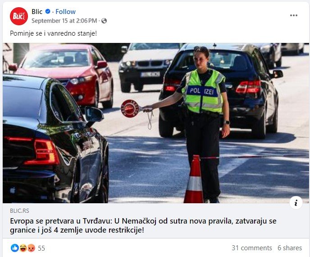Viewport: 310px width, 257px height.
Task: Click the BLIC.RS source domain label
Action: (x=19, y=210)
